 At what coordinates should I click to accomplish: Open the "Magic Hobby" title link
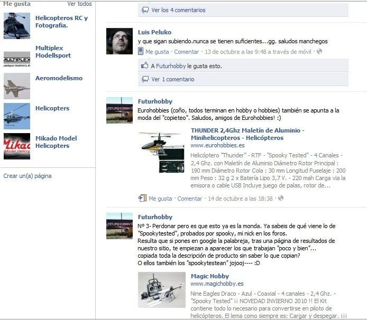(210, 276)
